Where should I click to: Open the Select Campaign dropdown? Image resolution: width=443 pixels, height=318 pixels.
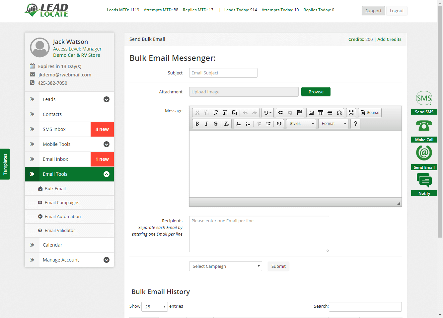pos(225,266)
